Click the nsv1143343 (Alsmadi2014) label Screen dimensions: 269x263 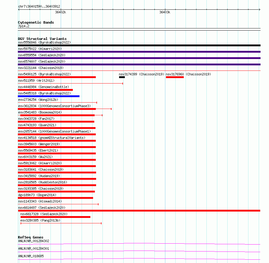[x=40, y=201]
